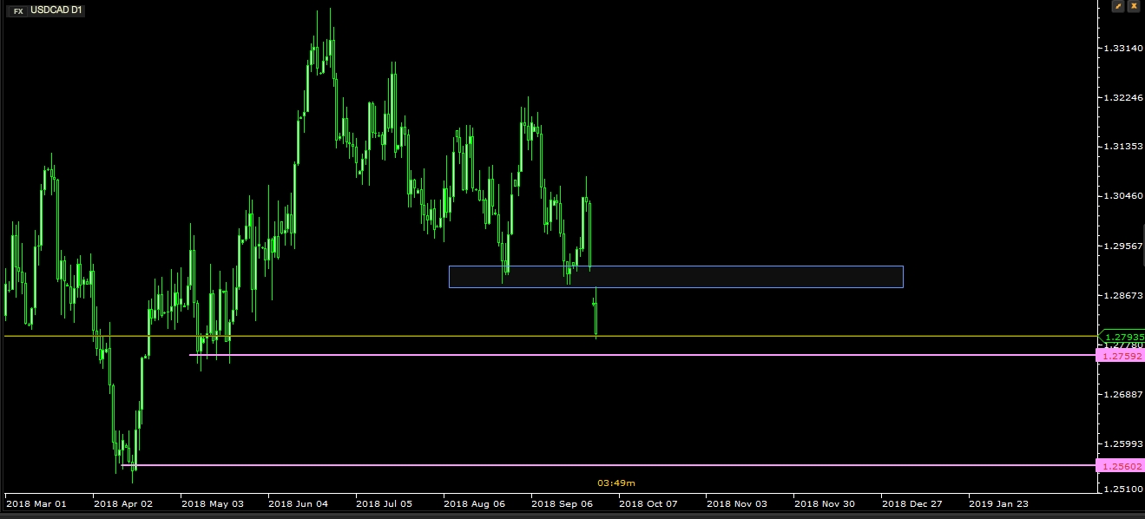This screenshot has height=519, width=1145.
Task: Click the 2018 Jun 04 date label
Action: pos(299,503)
